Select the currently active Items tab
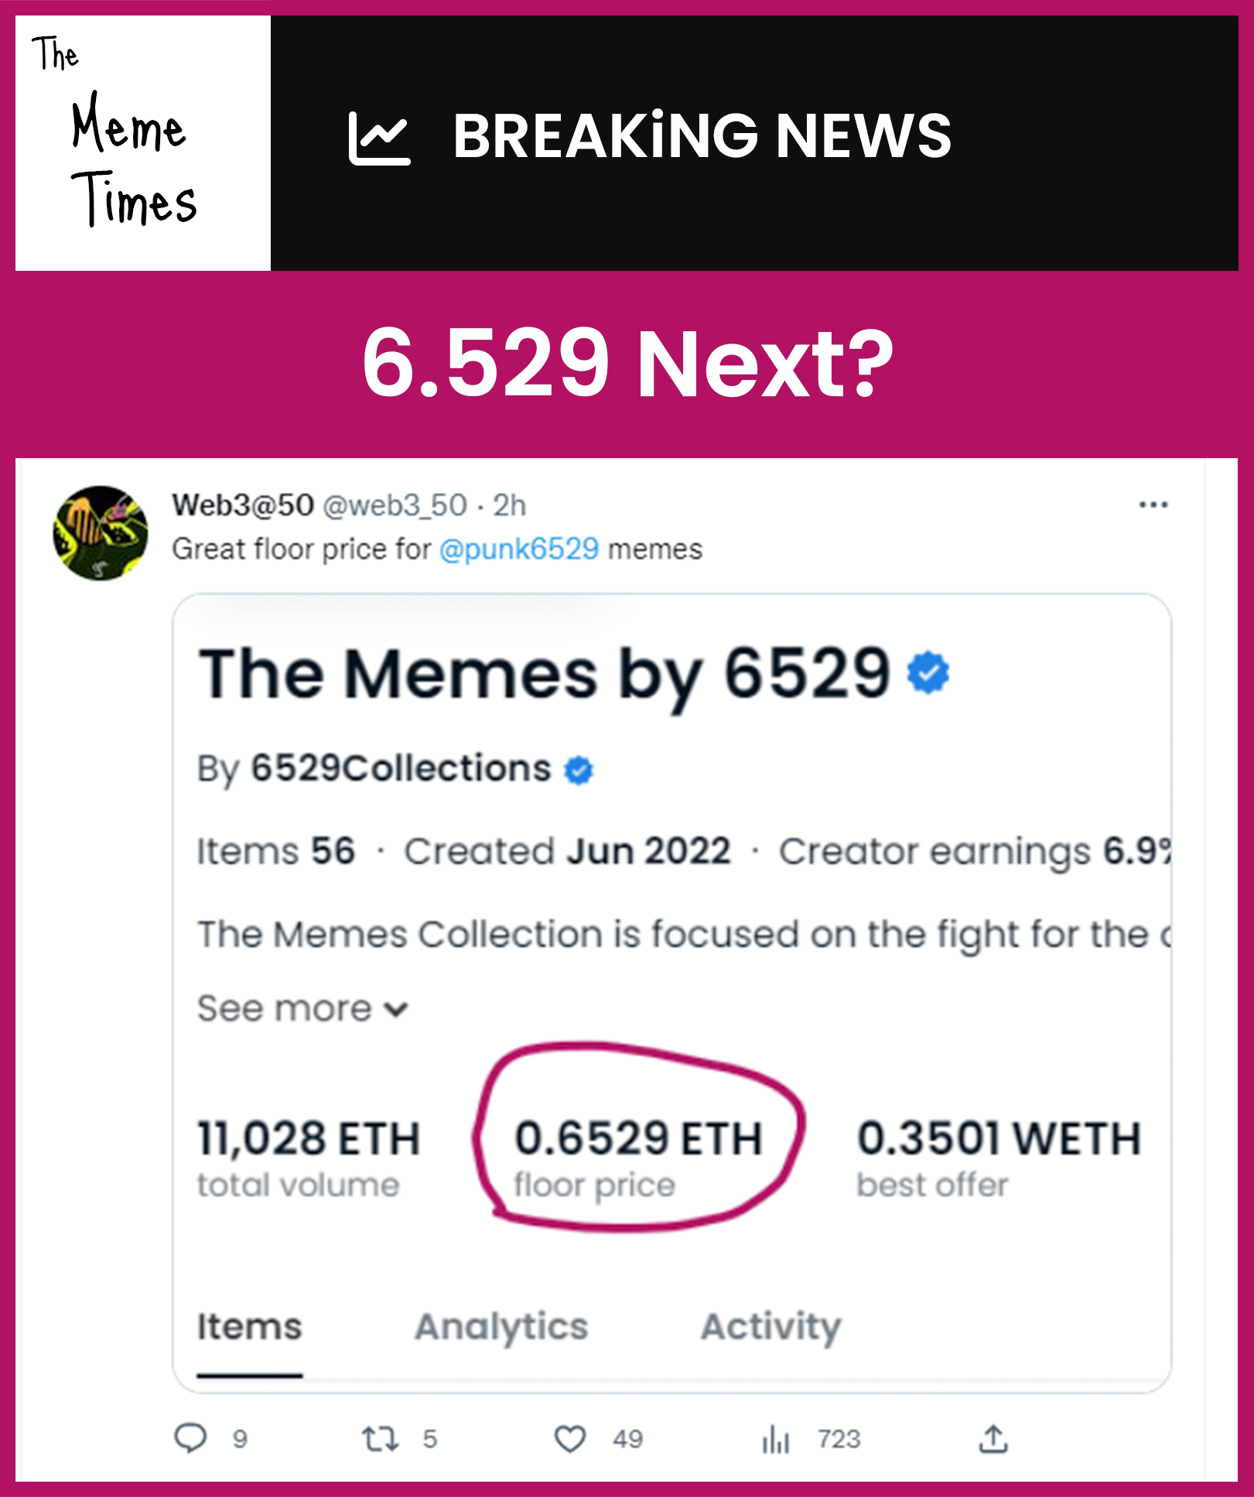Image resolution: width=1254 pixels, height=1498 pixels. pyautogui.click(x=248, y=1325)
